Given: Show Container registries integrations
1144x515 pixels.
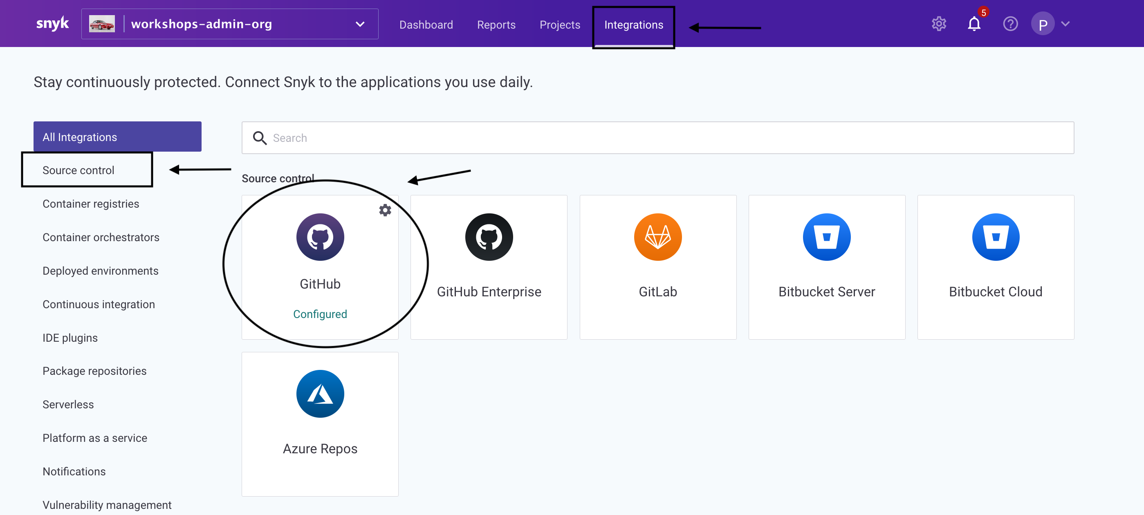Looking at the screenshot, I should pyautogui.click(x=91, y=204).
